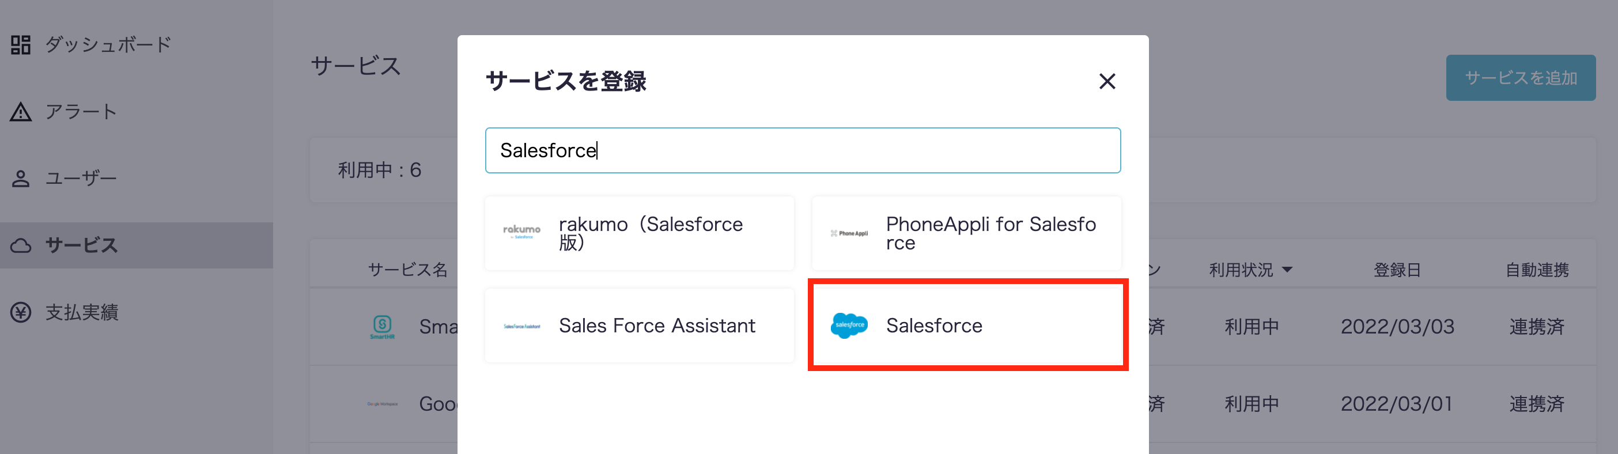1618x454 pixels.
Task: Click the service search text field
Action: click(802, 151)
